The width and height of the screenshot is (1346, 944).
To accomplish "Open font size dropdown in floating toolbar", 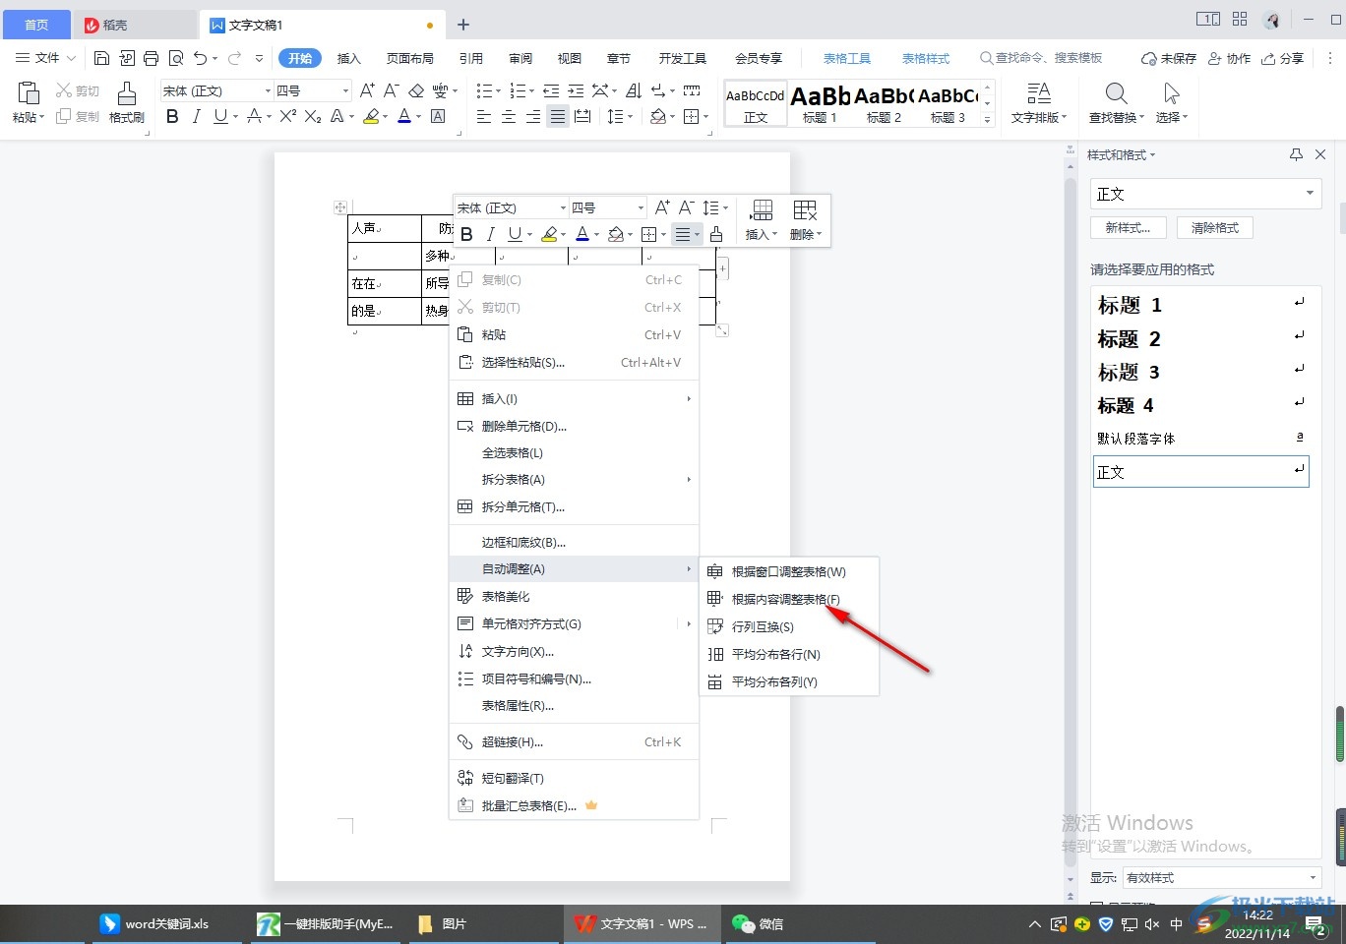I will click(641, 207).
